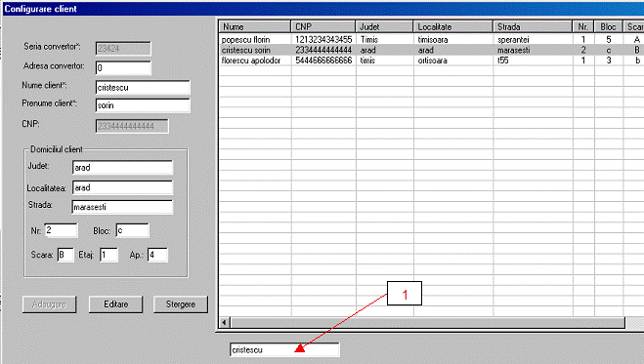Image resolution: width=644 pixels, height=364 pixels.
Task: Click the Strada field containing marasesti
Action: click(122, 207)
